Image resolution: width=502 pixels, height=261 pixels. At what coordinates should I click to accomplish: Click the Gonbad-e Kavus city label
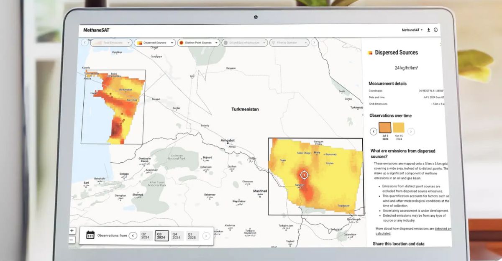pos(146,160)
